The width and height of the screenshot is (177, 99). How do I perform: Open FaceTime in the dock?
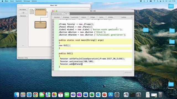click(x=67, y=95)
